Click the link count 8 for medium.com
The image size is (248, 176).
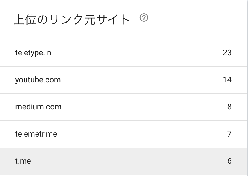point(229,107)
